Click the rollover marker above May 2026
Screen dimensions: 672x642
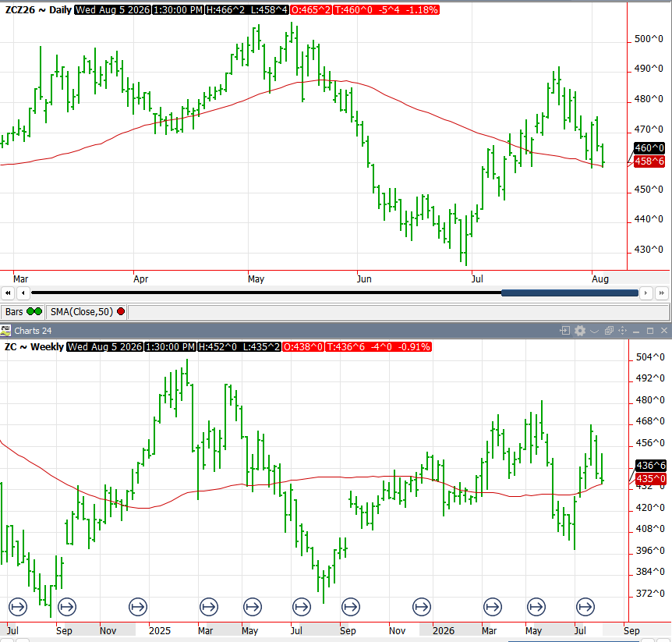click(x=536, y=607)
